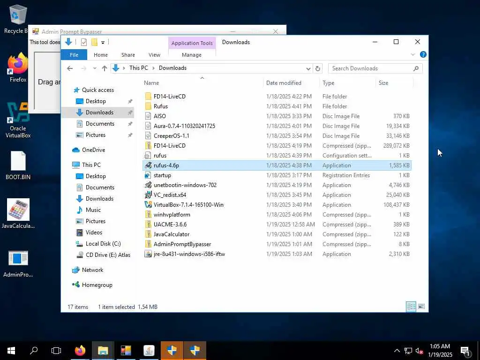
Task: Refresh the Downloads folder view
Action: [x=318, y=68]
